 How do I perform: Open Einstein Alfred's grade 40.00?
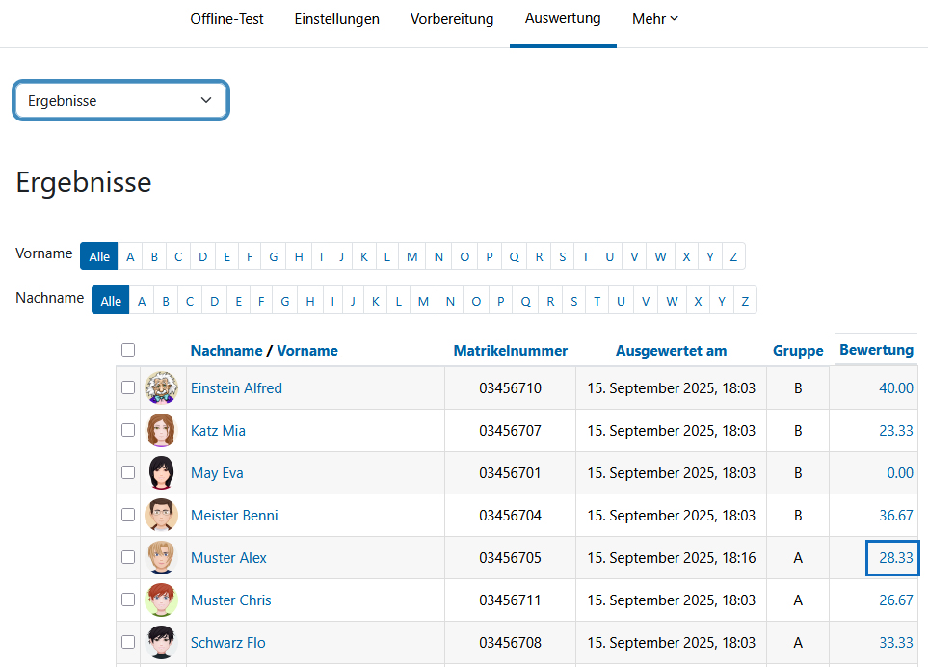[x=896, y=388]
